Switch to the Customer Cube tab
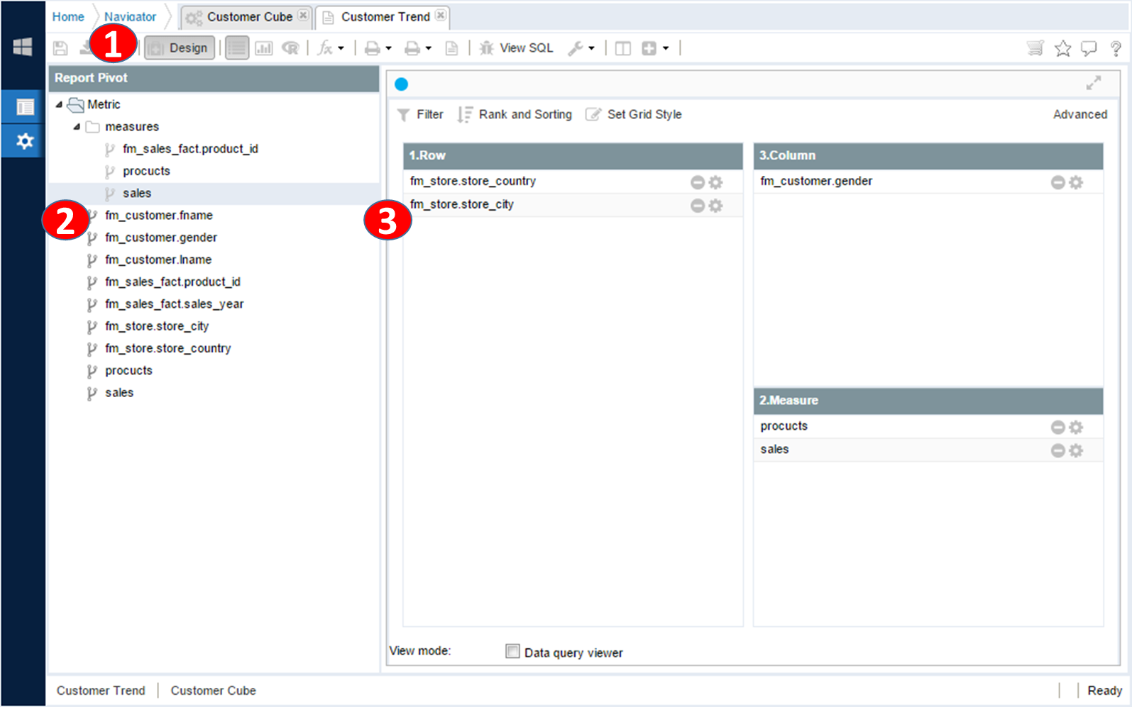The height and width of the screenshot is (707, 1132). pyautogui.click(x=248, y=16)
